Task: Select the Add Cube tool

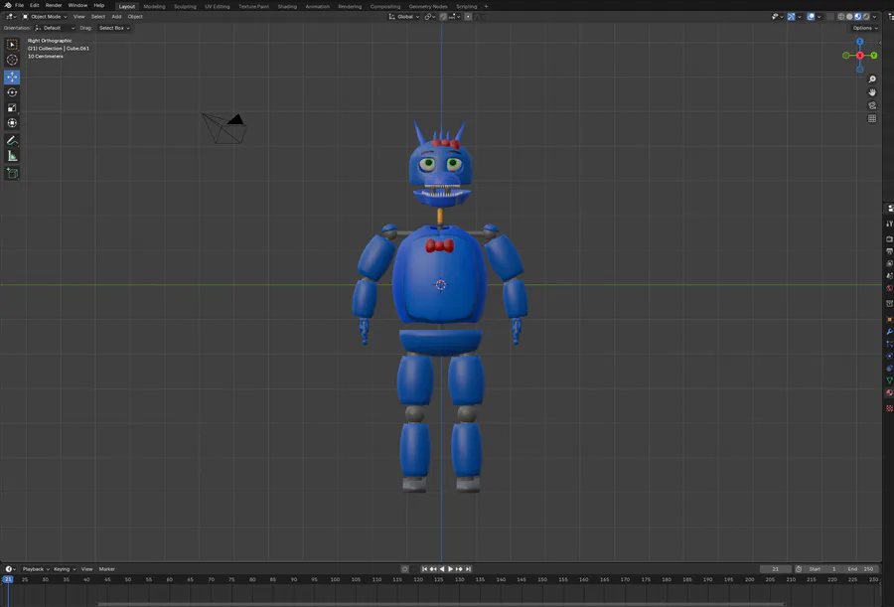Action: coord(12,173)
